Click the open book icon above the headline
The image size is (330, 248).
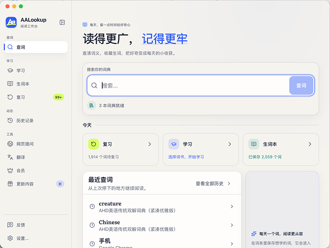tap(85, 24)
